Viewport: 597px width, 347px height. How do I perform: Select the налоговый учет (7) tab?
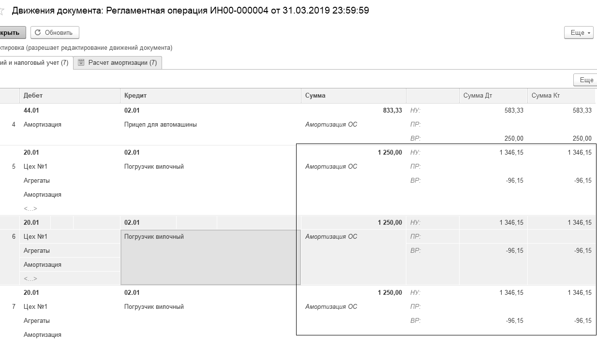pos(34,62)
